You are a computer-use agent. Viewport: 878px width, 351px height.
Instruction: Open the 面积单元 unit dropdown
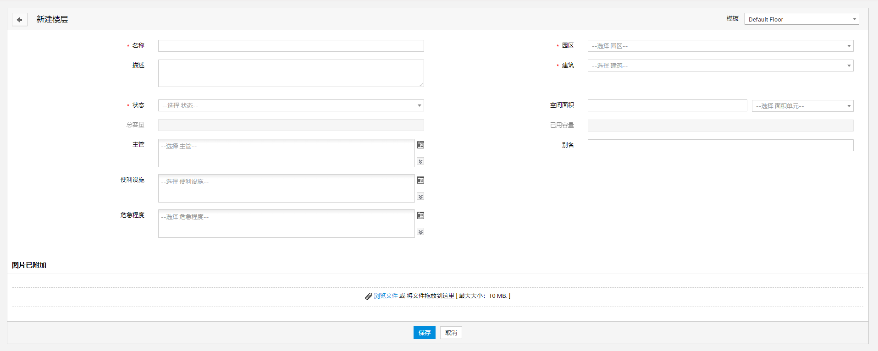(802, 106)
